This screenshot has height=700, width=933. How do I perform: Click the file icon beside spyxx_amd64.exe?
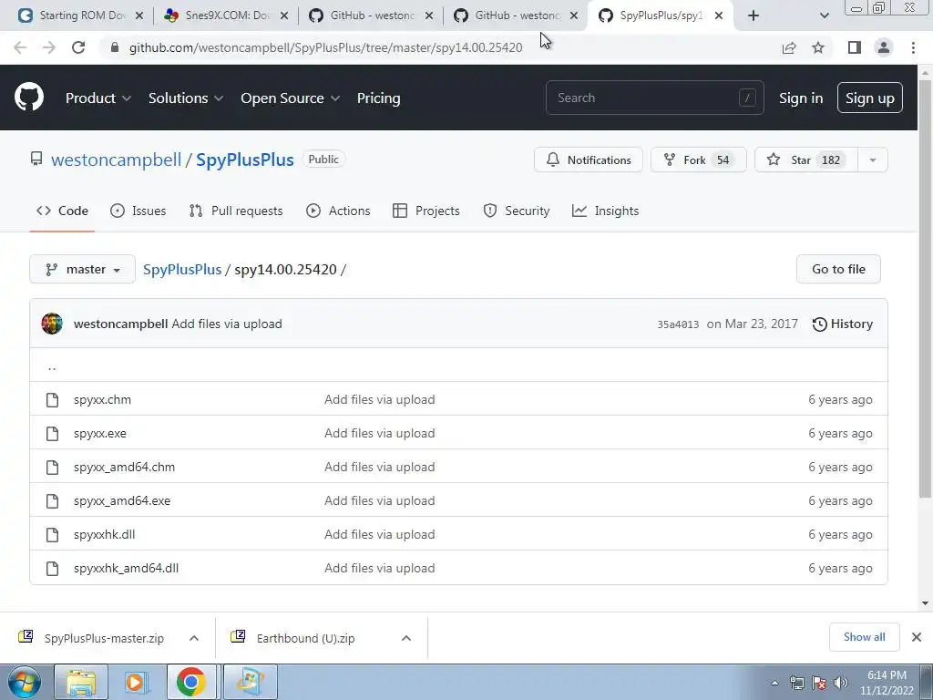[x=52, y=500]
